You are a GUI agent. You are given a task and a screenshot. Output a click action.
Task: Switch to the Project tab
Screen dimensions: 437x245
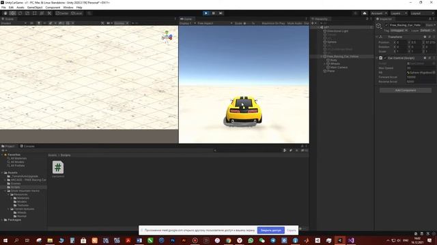[8, 146]
